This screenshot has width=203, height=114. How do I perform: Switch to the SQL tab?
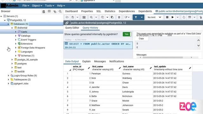[99, 11]
